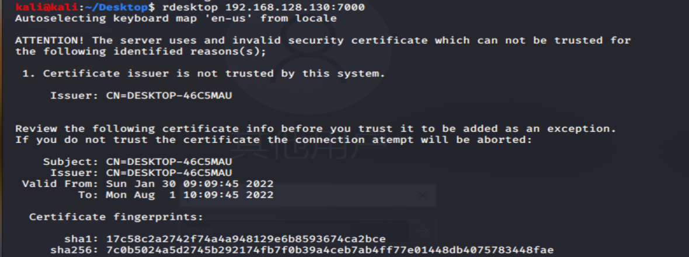
Task: Click reason 1 Certificate issuer not trusted
Action: point(203,73)
